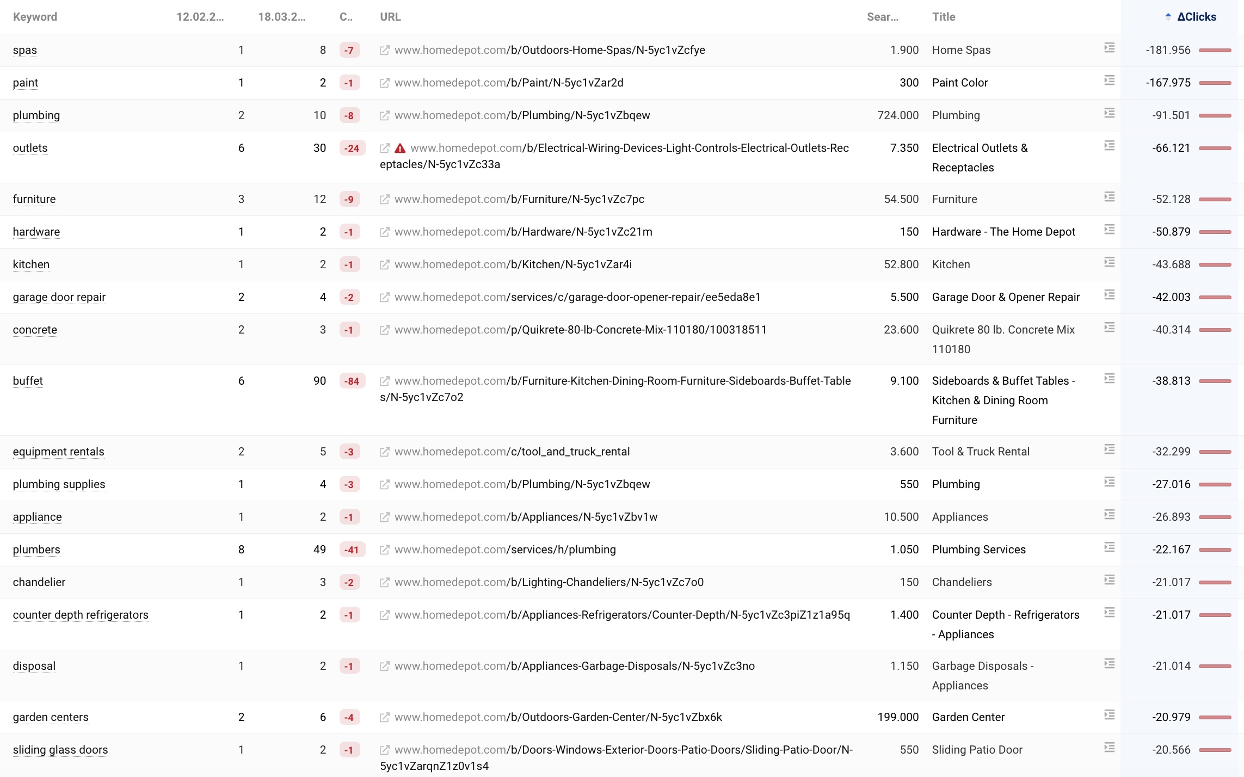Open external link icon for paint URL

click(x=384, y=83)
